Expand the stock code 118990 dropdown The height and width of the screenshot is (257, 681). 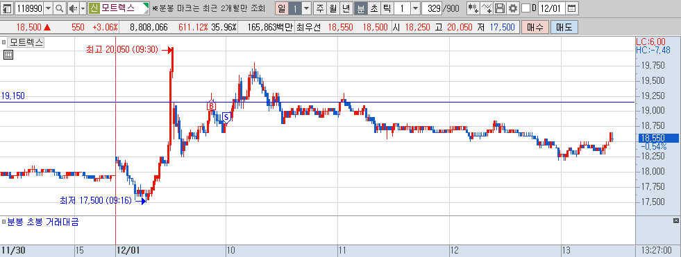(x=48, y=8)
